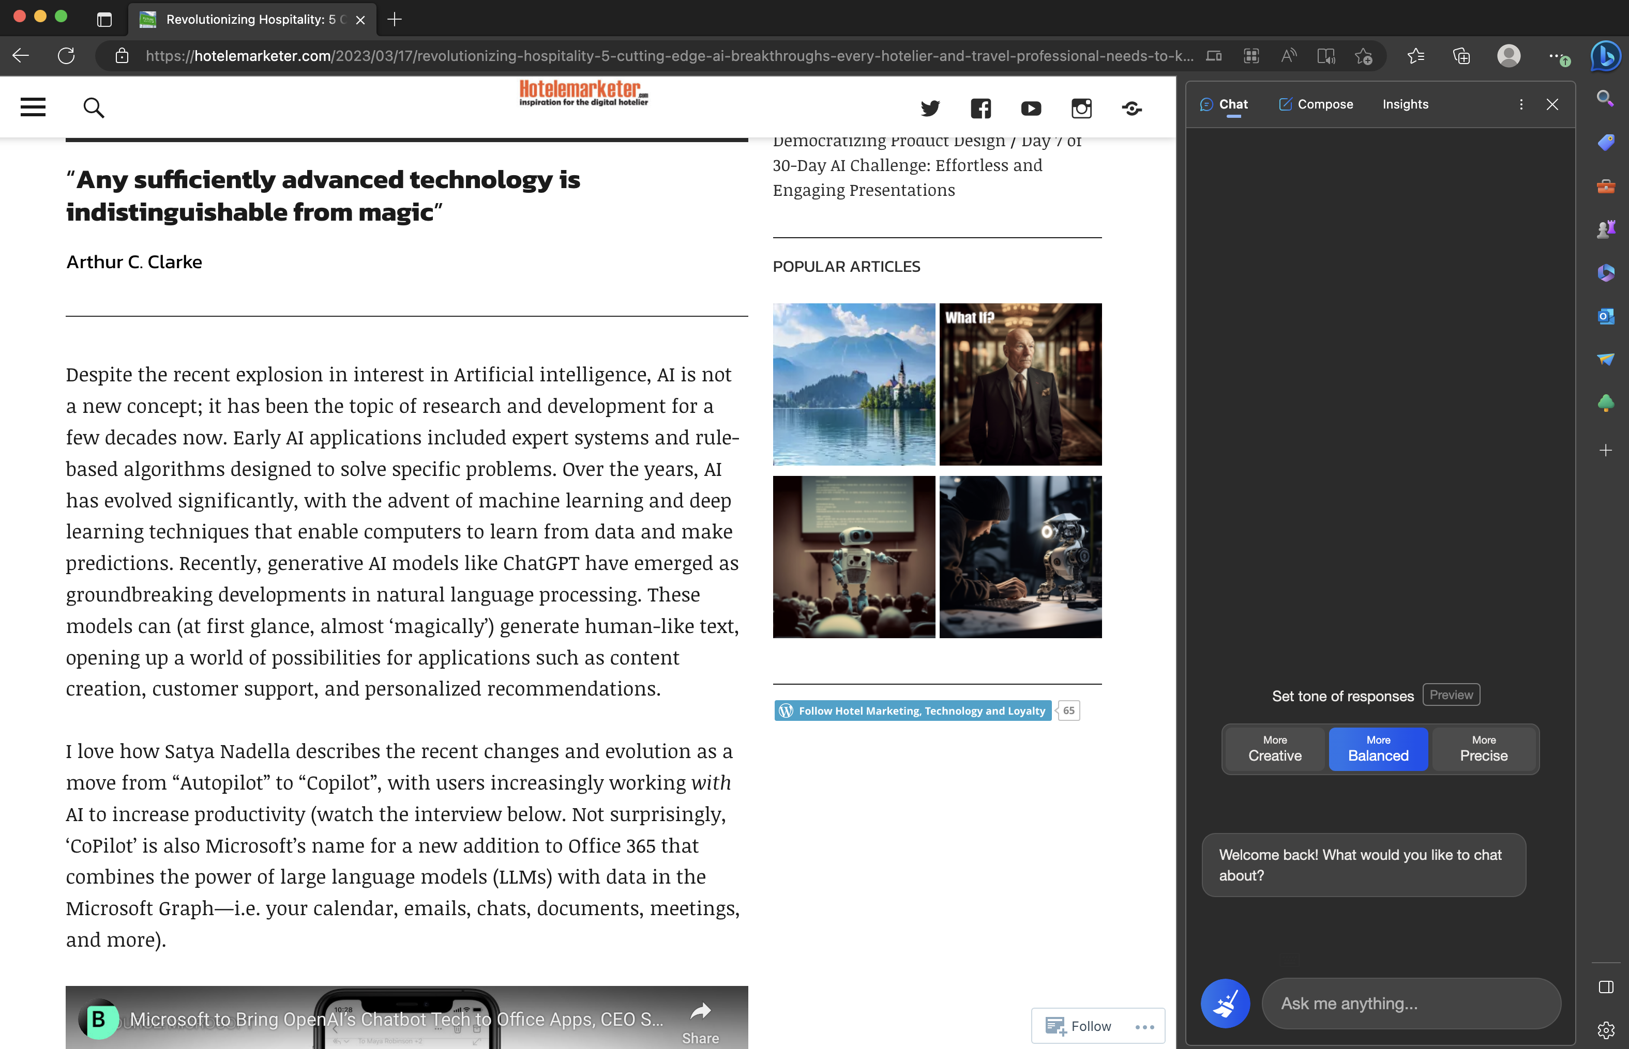Image resolution: width=1629 pixels, height=1049 pixels.
Task: Open the Favorites list
Action: tap(1415, 56)
